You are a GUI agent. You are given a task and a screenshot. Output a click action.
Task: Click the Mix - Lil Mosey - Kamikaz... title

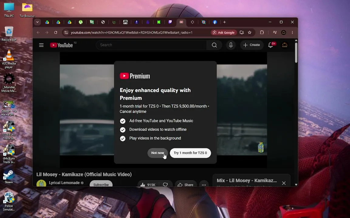point(247,180)
